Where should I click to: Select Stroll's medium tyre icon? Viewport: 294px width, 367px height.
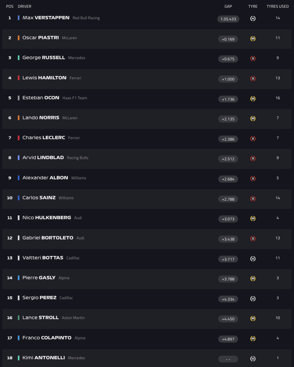coord(253,318)
